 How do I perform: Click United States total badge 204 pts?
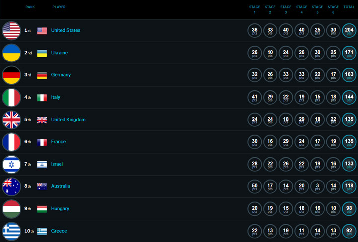349,31
